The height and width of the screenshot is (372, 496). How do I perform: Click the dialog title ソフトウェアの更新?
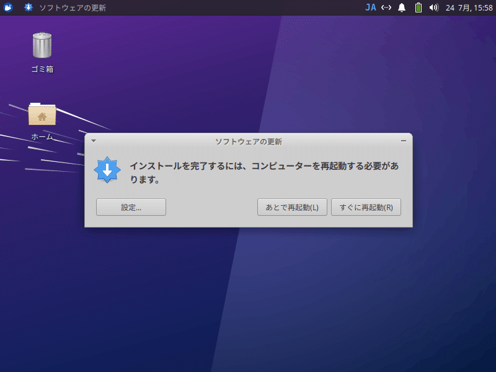point(249,141)
